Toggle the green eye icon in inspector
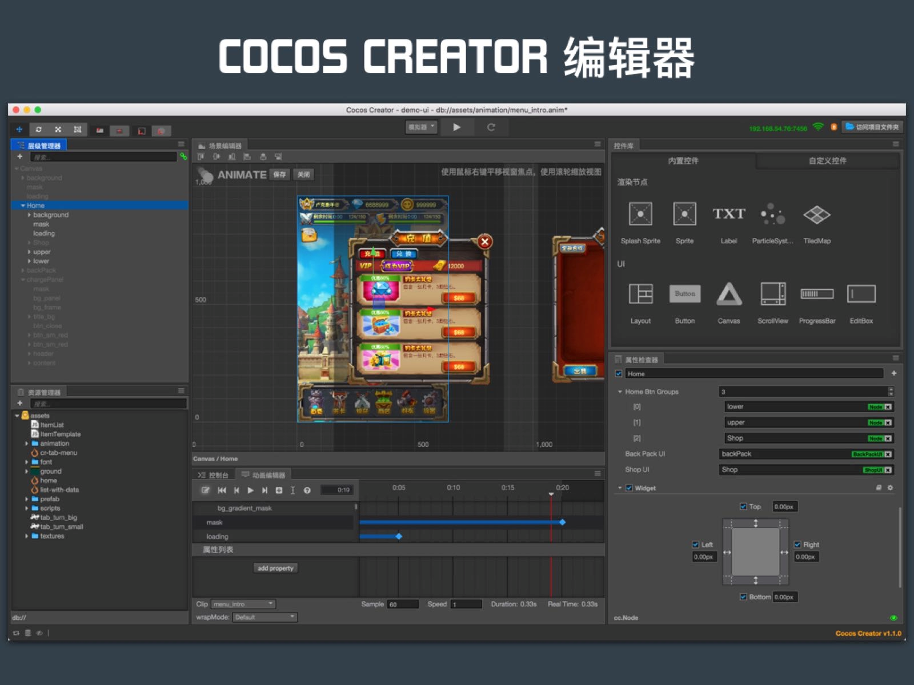Image resolution: width=914 pixels, height=685 pixels. [x=893, y=618]
